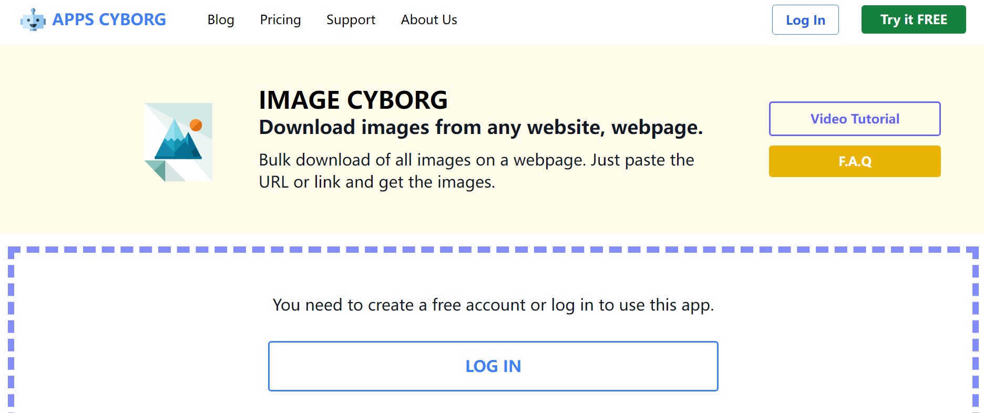This screenshot has height=413, width=984.
Task: Open the Video Tutorial
Action: [854, 119]
